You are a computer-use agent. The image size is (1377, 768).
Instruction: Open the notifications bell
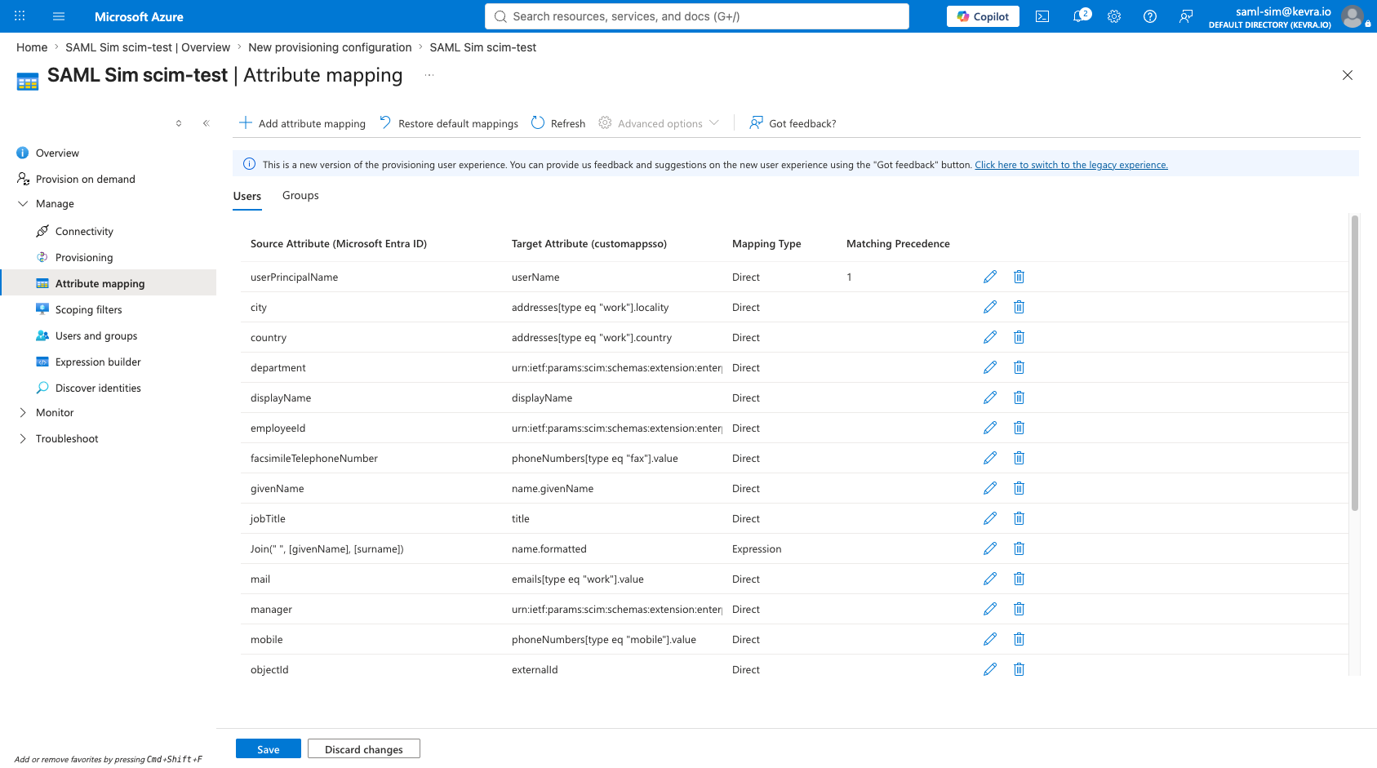[1080, 16]
